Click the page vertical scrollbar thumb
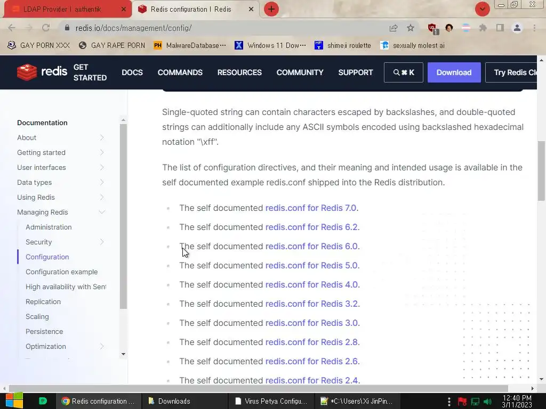This screenshot has height=409, width=546. pyautogui.click(x=541, y=170)
